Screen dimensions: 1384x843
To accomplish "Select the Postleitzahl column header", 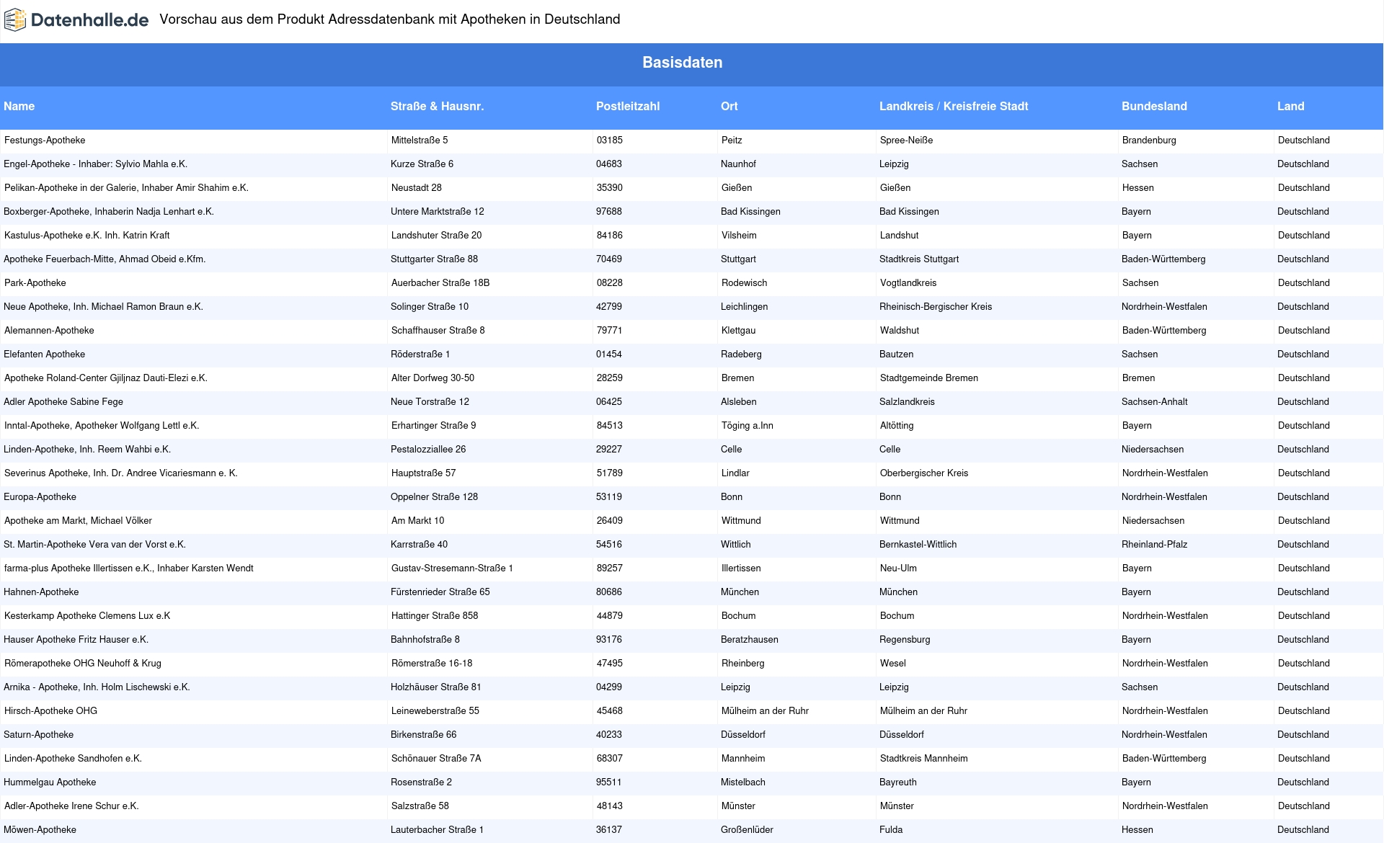I will point(628,106).
